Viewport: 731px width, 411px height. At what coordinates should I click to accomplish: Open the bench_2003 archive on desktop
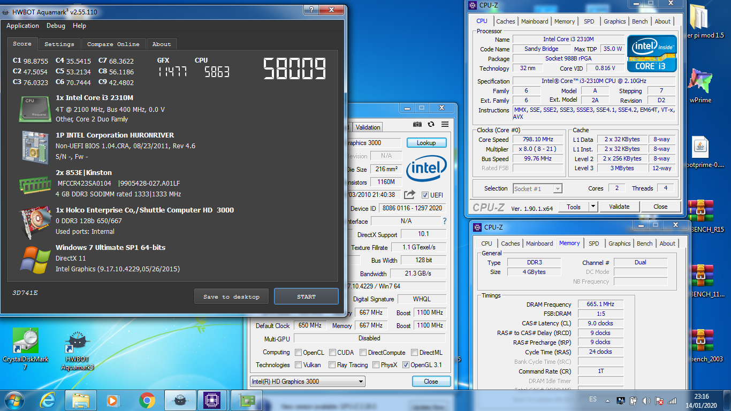pos(700,346)
